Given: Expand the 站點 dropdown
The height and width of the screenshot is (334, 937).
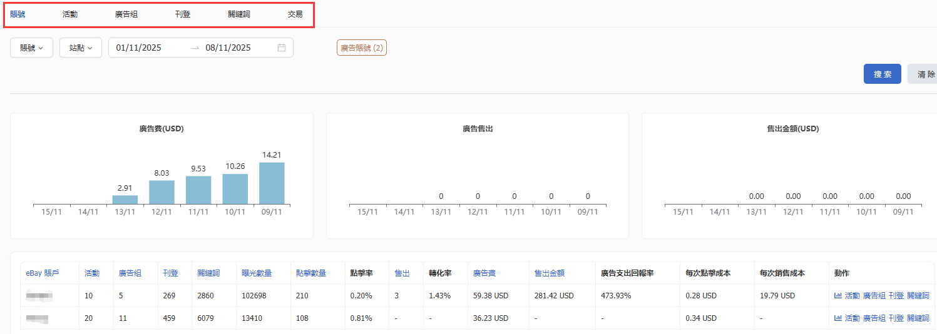Looking at the screenshot, I should 81,48.
